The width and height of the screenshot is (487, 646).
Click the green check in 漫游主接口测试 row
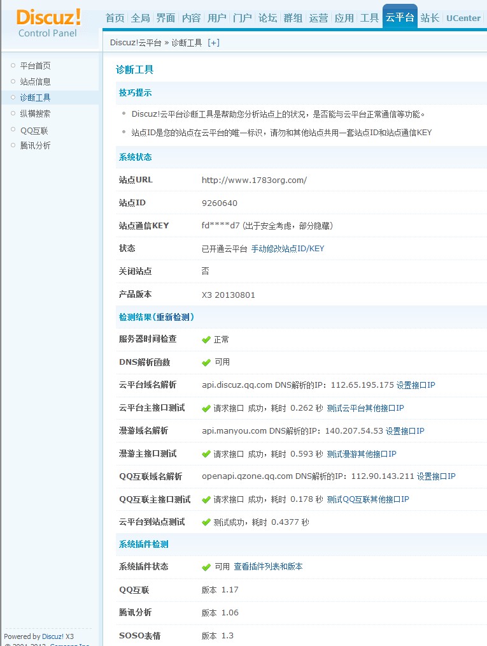point(206,455)
